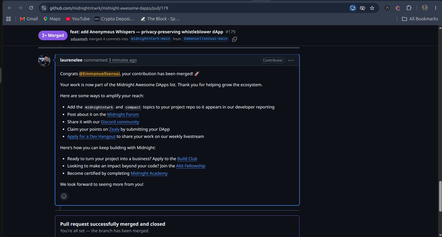Image resolution: width=442 pixels, height=237 pixels.
Task: Open the Apply for a Dev Hangout link
Action: point(91,137)
